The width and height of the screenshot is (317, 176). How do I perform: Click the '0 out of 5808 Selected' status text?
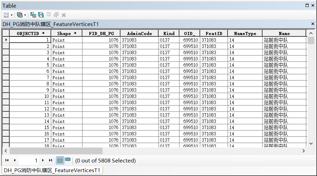(105, 161)
